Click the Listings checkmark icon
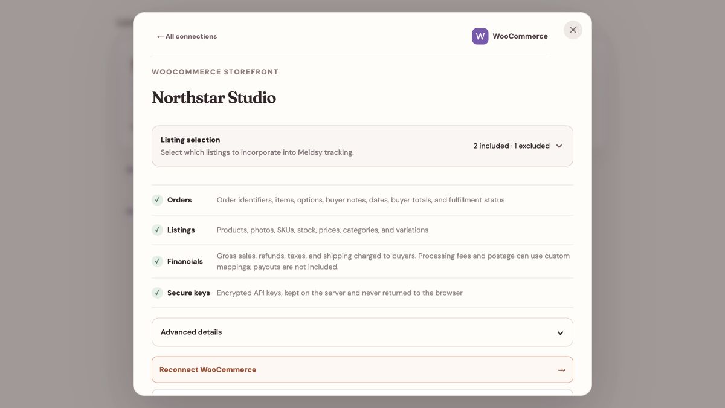This screenshot has width=725, height=408. 157,230
